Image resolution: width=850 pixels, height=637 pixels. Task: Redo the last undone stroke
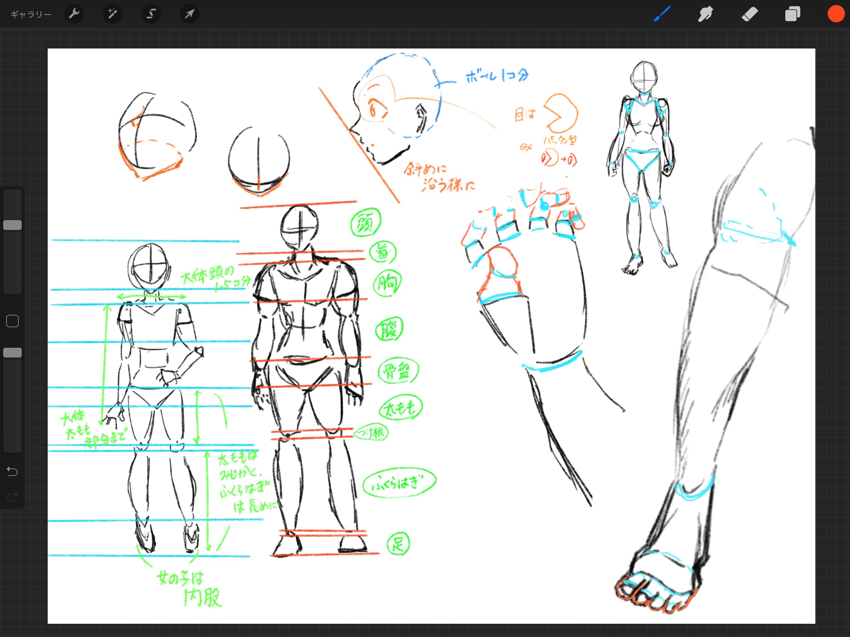pyautogui.click(x=12, y=496)
